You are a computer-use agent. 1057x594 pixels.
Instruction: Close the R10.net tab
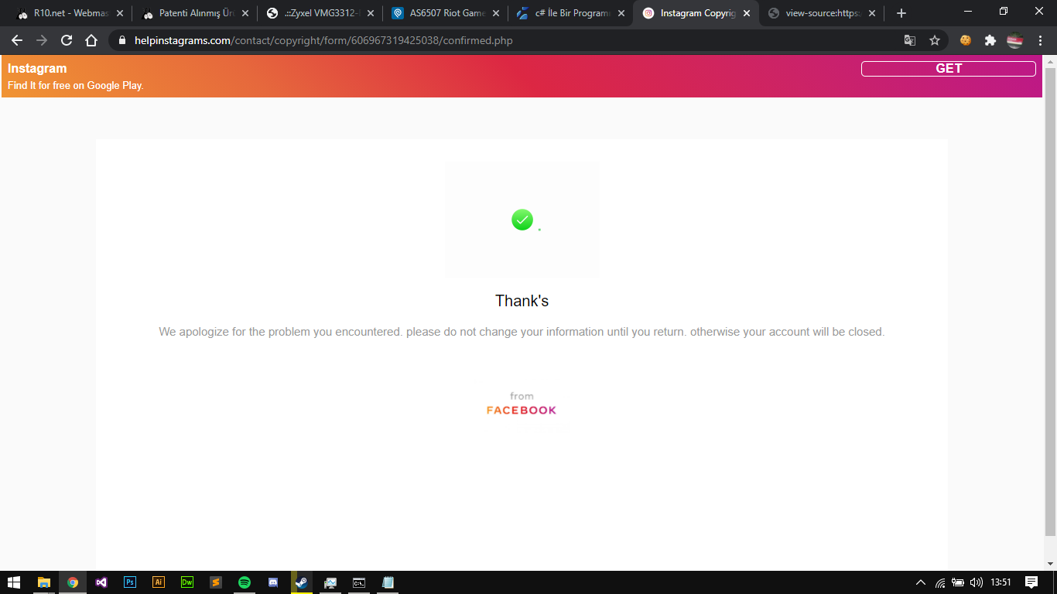pyautogui.click(x=120, y=13)
